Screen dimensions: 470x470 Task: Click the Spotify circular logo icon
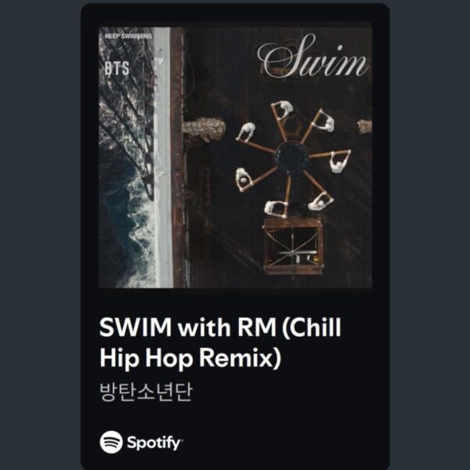pos(111,442)
